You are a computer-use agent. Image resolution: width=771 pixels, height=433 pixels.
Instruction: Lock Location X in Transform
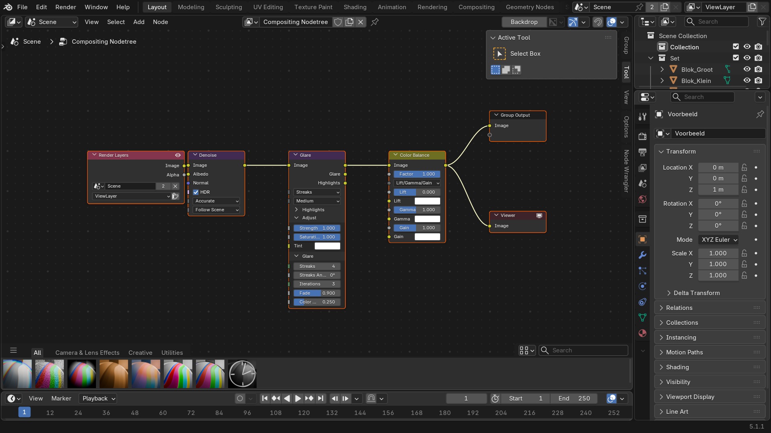744,168
